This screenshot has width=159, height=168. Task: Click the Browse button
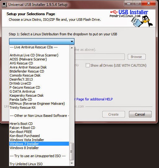[136, 57]
